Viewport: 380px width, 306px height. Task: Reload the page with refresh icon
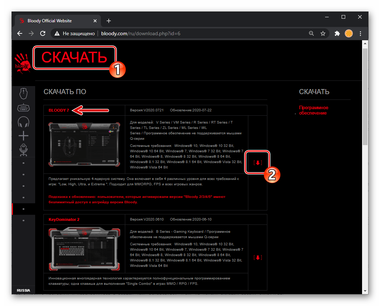[x=43, y=33]
